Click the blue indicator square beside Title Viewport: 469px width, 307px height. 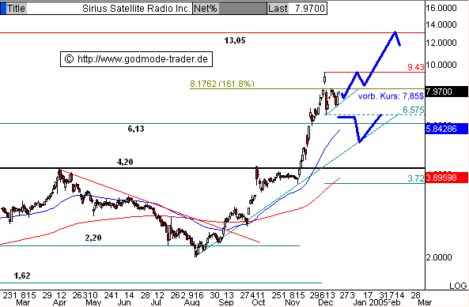3,9
